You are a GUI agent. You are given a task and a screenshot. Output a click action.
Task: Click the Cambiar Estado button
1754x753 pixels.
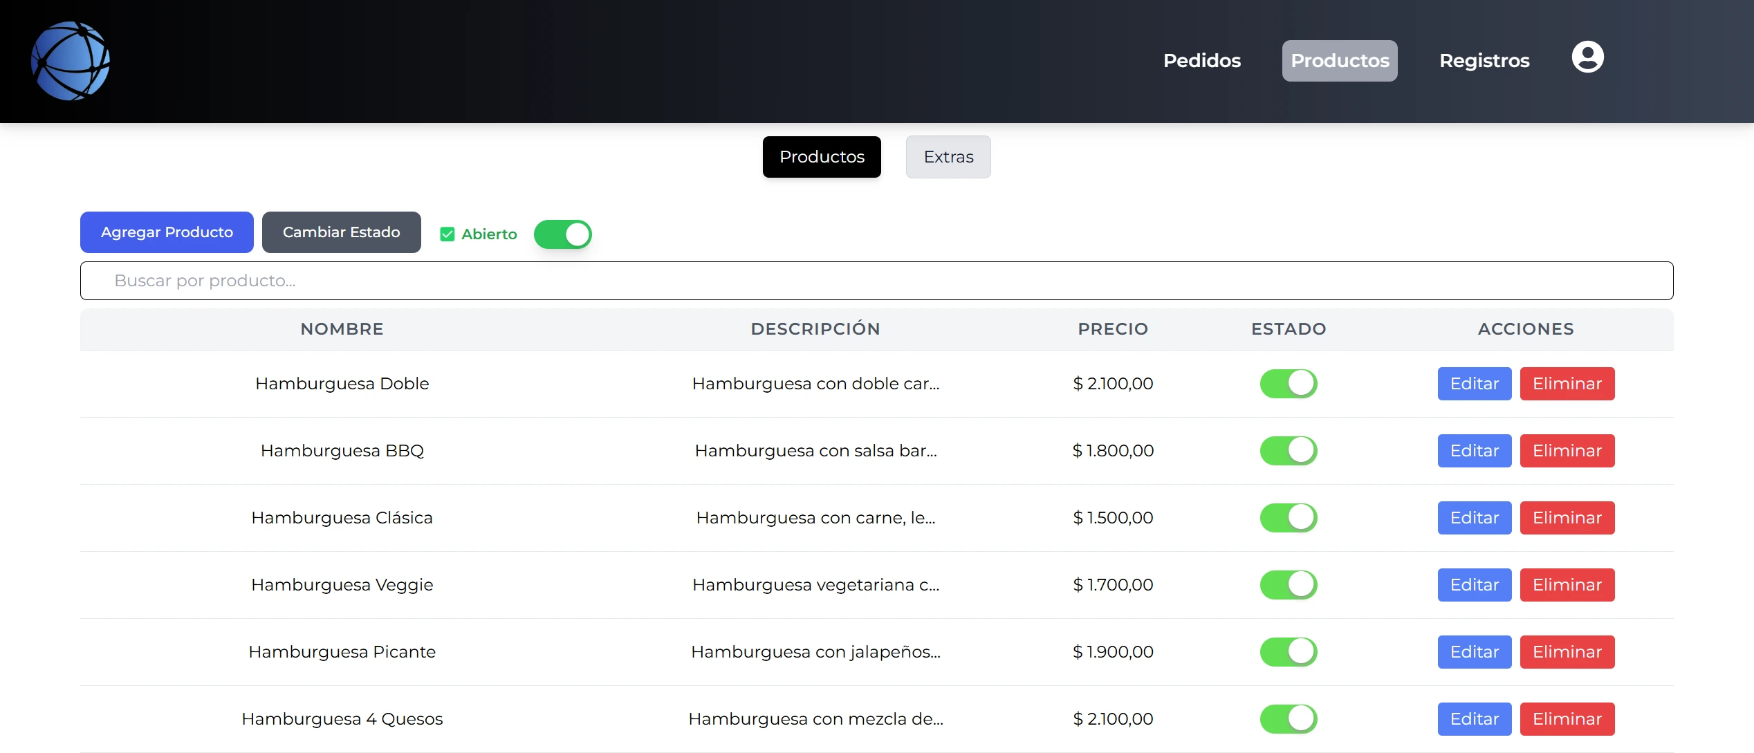[342, 232]
